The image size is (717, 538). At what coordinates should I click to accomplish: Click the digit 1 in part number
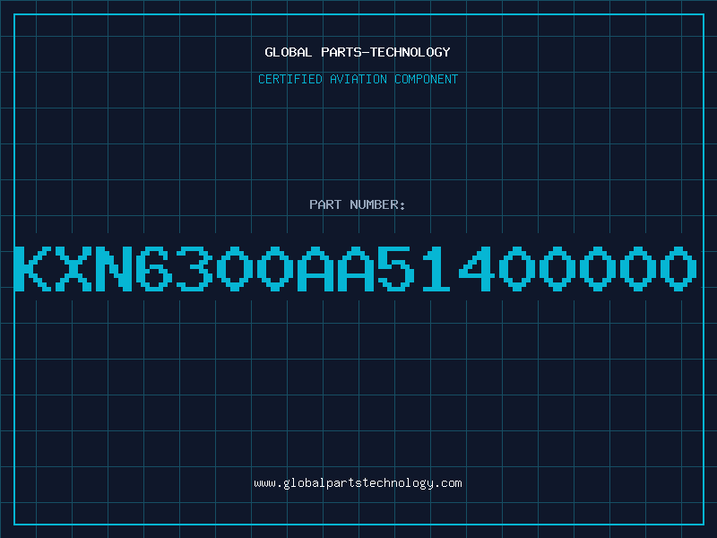point(436,268)
